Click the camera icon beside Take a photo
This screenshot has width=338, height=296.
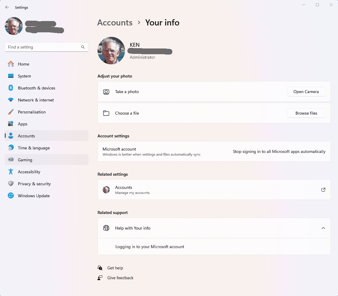[x=106, y=92]
